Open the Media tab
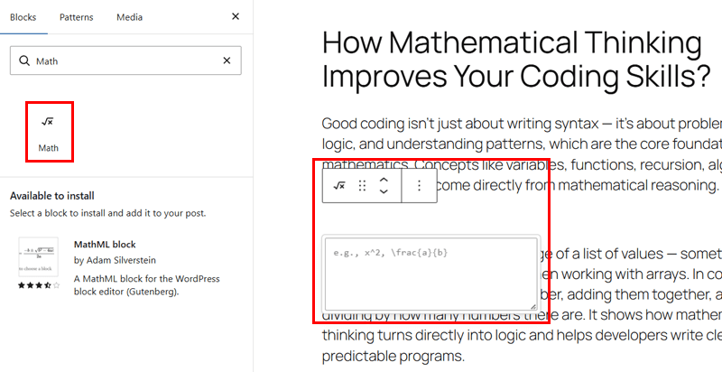Image resolution: width=722 pixels, height=372 pixels. click(x=130, y=17)
